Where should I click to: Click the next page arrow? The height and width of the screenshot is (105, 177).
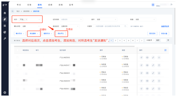[x=142, y=40]
